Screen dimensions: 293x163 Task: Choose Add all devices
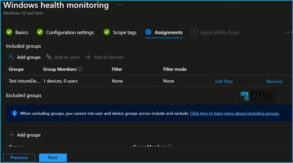pos(108,57)
